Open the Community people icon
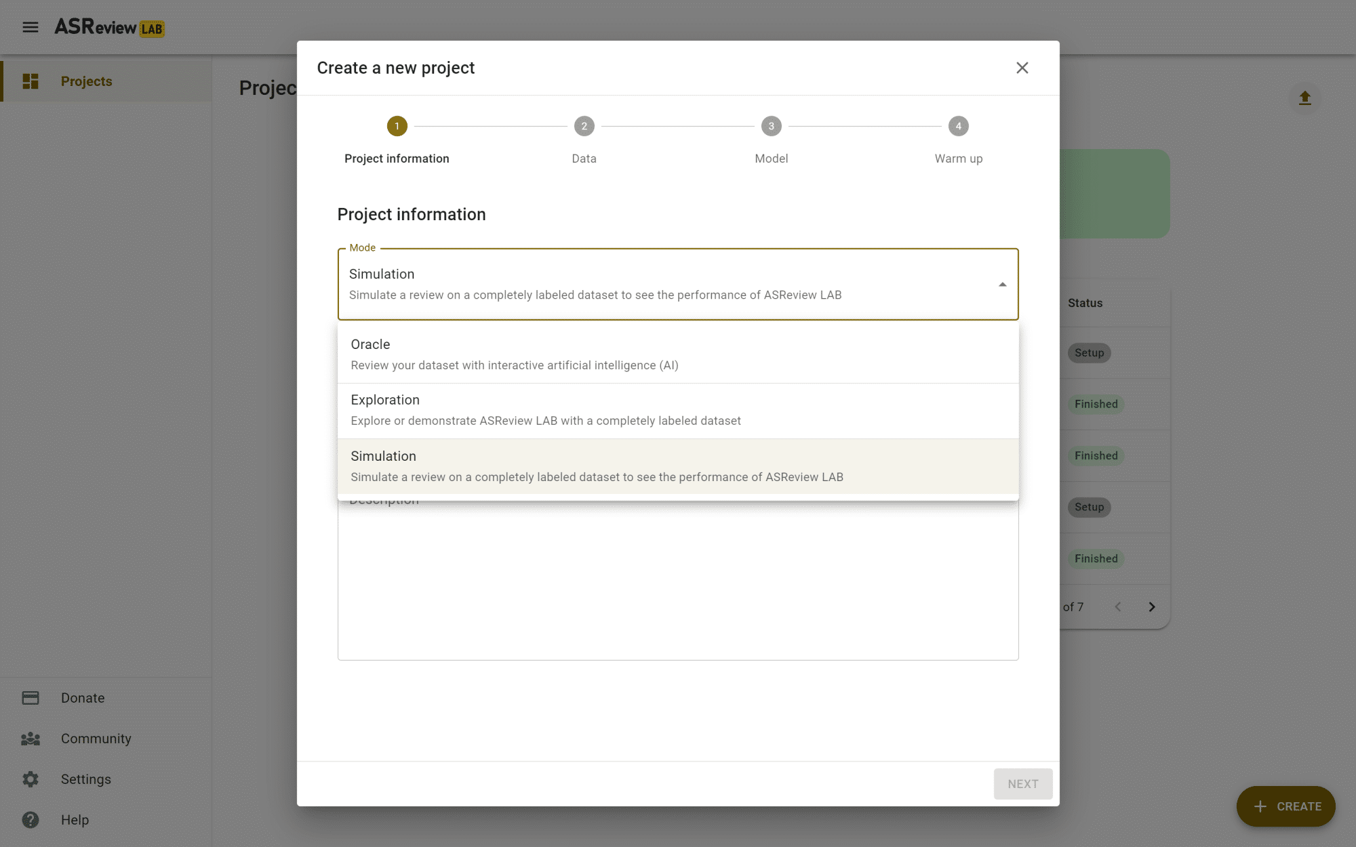Screen dimensions: 1356x847 point(31,739)
